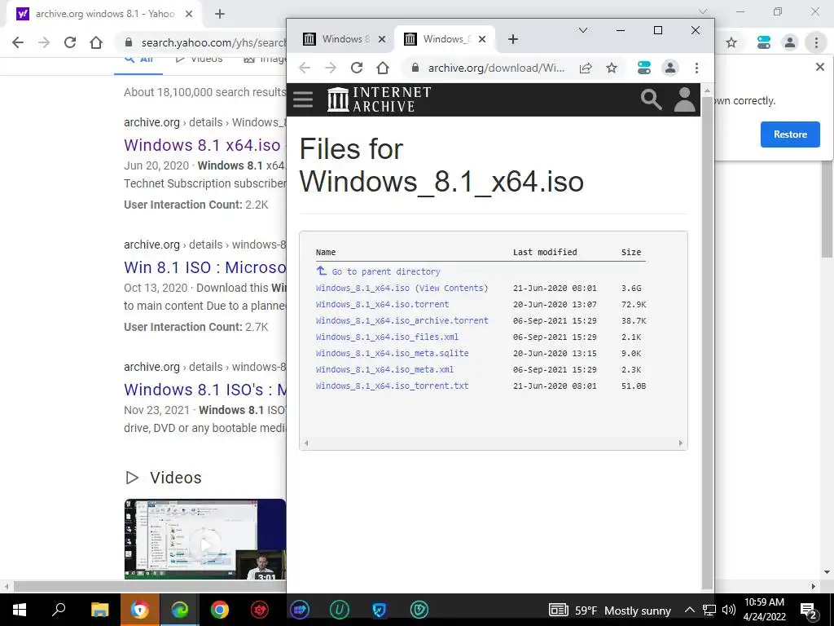Open File Explorer from taskbar

coord(99,610)
